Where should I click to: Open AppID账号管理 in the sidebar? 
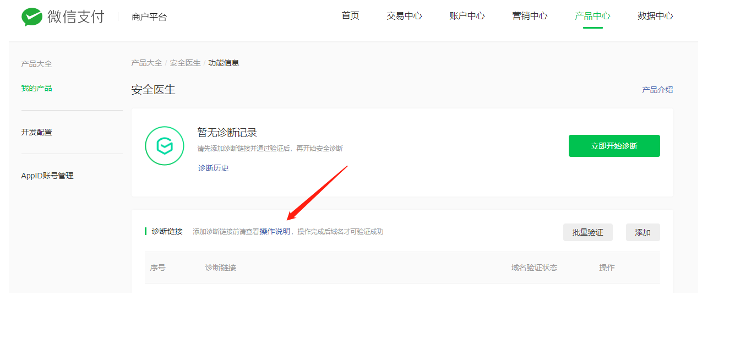(47, 176)
